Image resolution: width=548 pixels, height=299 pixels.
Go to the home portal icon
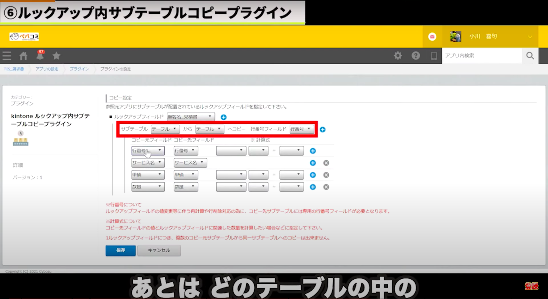24,56
